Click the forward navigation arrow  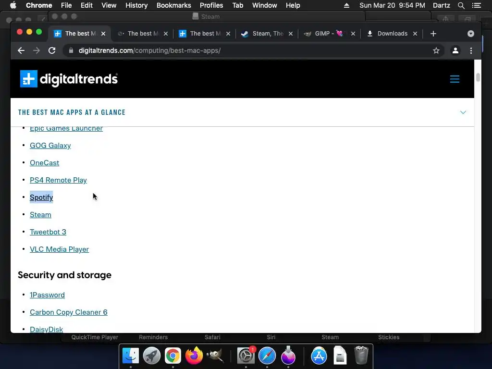tap(37, 50)
